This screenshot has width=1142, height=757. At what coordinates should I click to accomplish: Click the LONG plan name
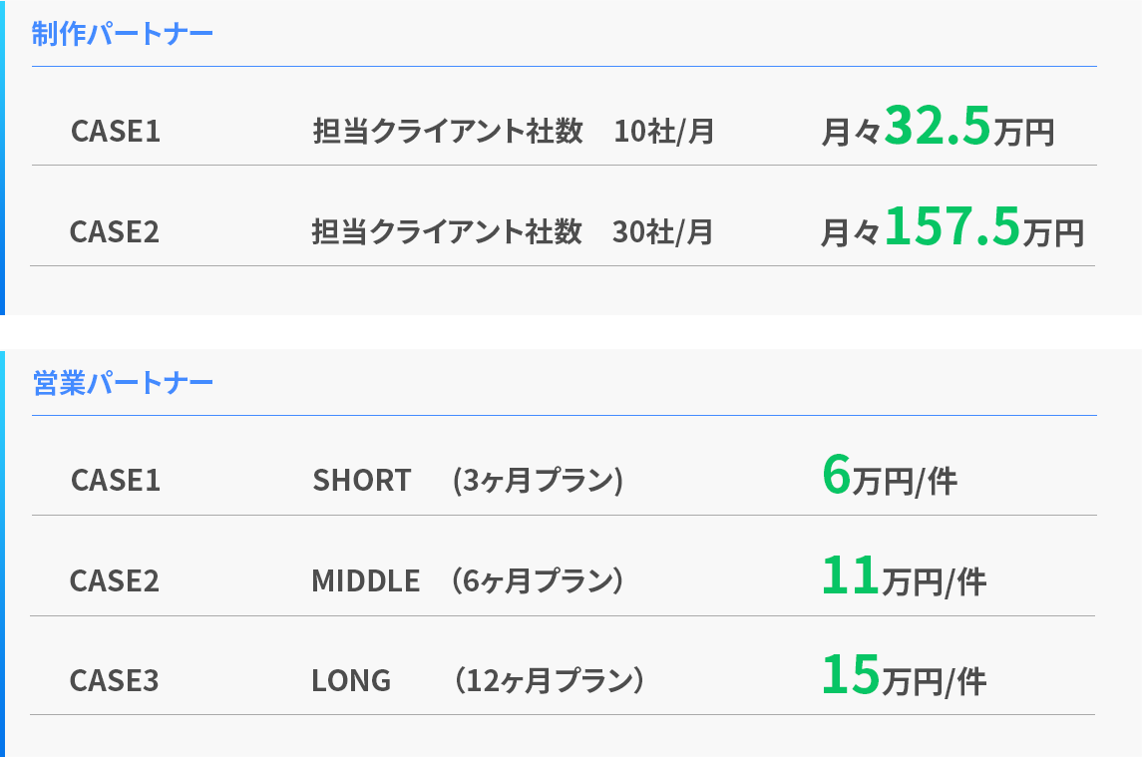[x=351, y=681]
